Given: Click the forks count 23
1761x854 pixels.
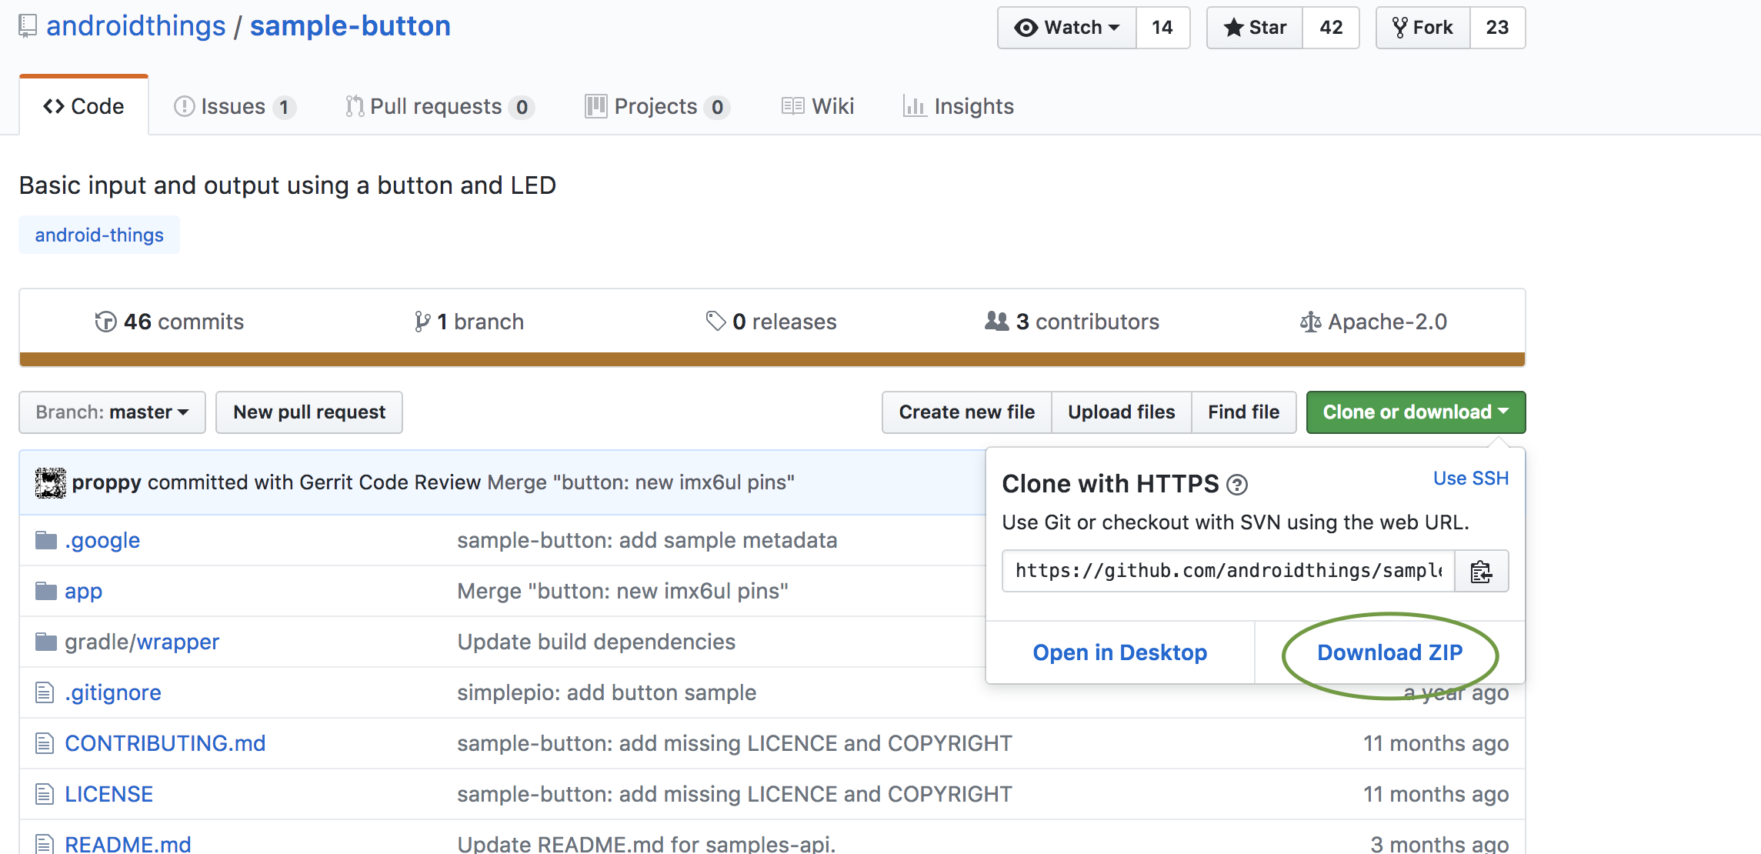Looking at the screenshot, I should click(x=1497, y=28).
